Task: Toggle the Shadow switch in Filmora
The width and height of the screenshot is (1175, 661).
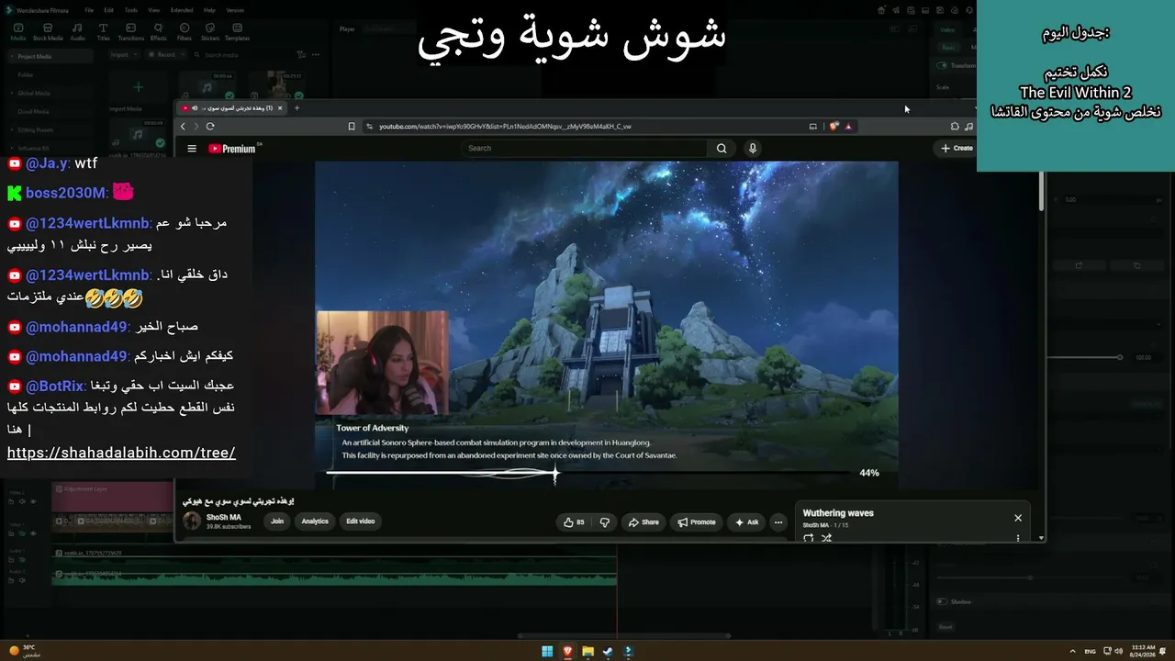Action: click(942, 601)
